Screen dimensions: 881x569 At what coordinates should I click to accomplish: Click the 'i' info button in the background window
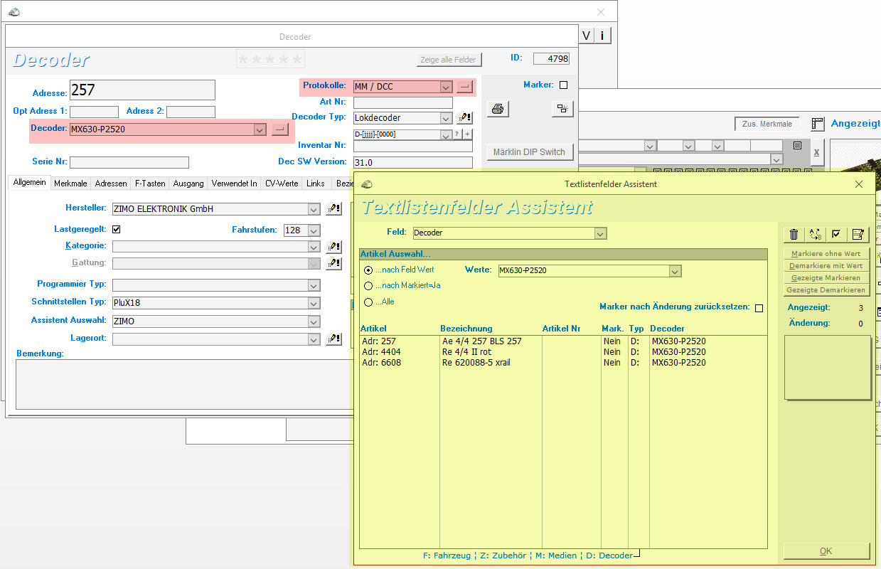pyautogui.click(x=602, y=36)
